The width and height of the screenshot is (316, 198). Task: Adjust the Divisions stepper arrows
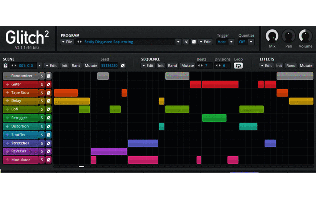pos(218,66)
